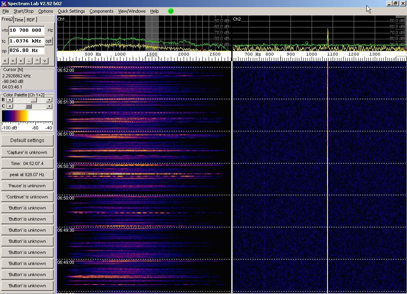Viewport: 407px width, 294px height.
Task: Open the Components menu
Action: pos(101,11)
